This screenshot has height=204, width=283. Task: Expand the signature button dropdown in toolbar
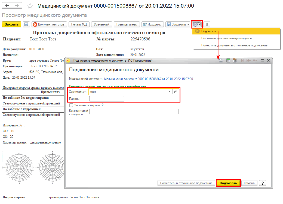pos(200,24)
